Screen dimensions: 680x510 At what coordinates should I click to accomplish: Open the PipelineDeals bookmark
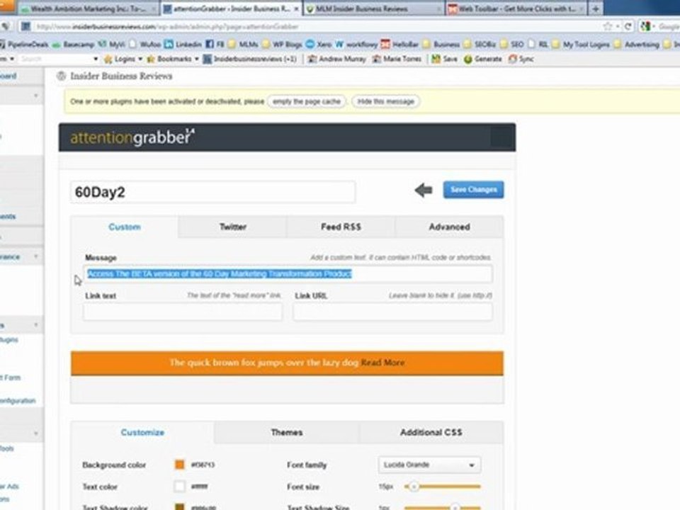click(25, 44)
